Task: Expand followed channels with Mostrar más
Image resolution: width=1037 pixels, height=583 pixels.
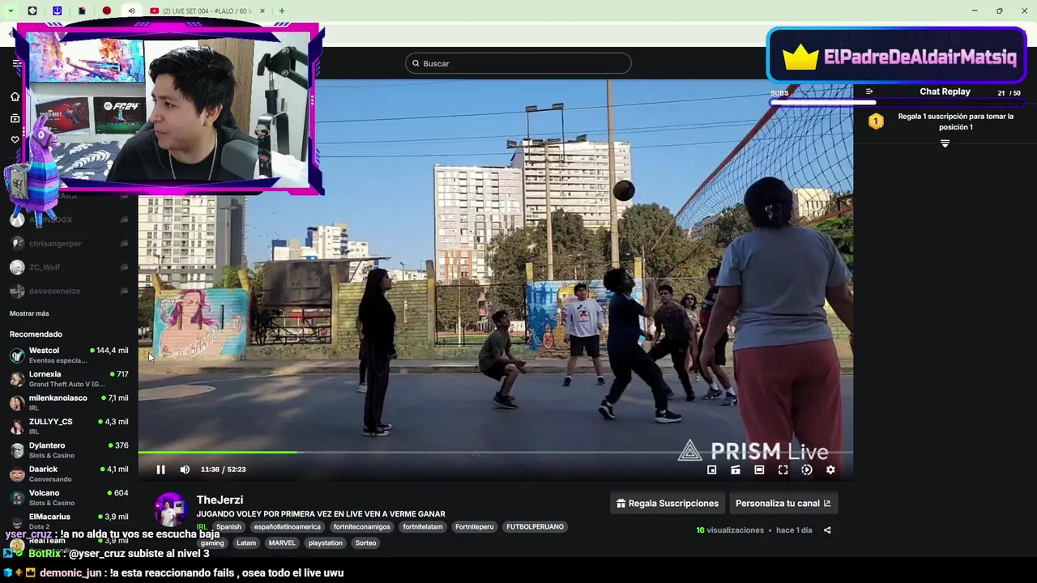Action: tap(29, 313)
